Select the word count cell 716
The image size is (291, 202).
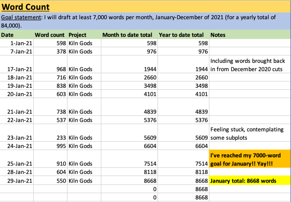(50, 77)
